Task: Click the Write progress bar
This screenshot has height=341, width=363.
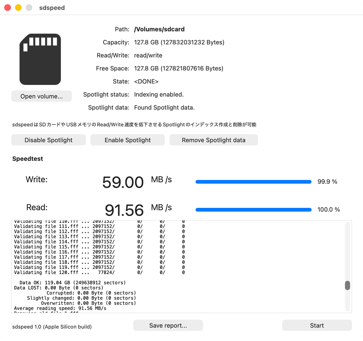Action: pos(253,182)
